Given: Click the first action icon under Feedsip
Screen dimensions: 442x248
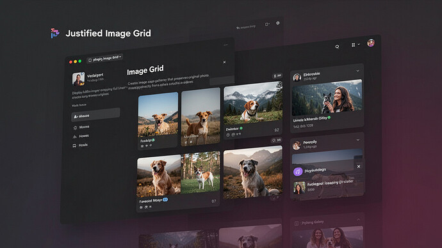Looking at the screenshot, I should (x=142, y=146).
